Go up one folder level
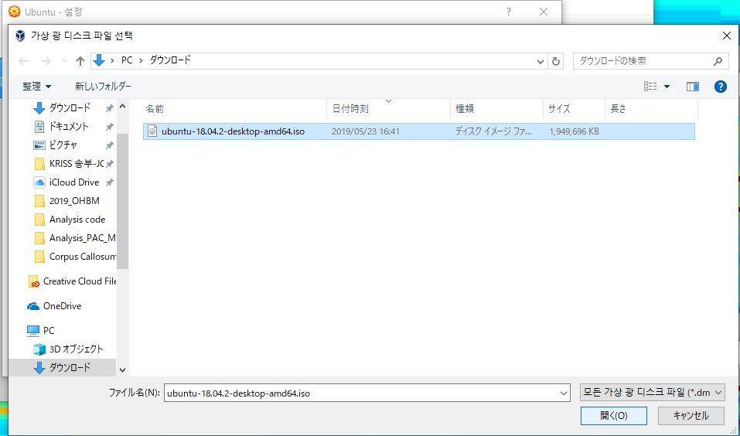 pos(80,61)
